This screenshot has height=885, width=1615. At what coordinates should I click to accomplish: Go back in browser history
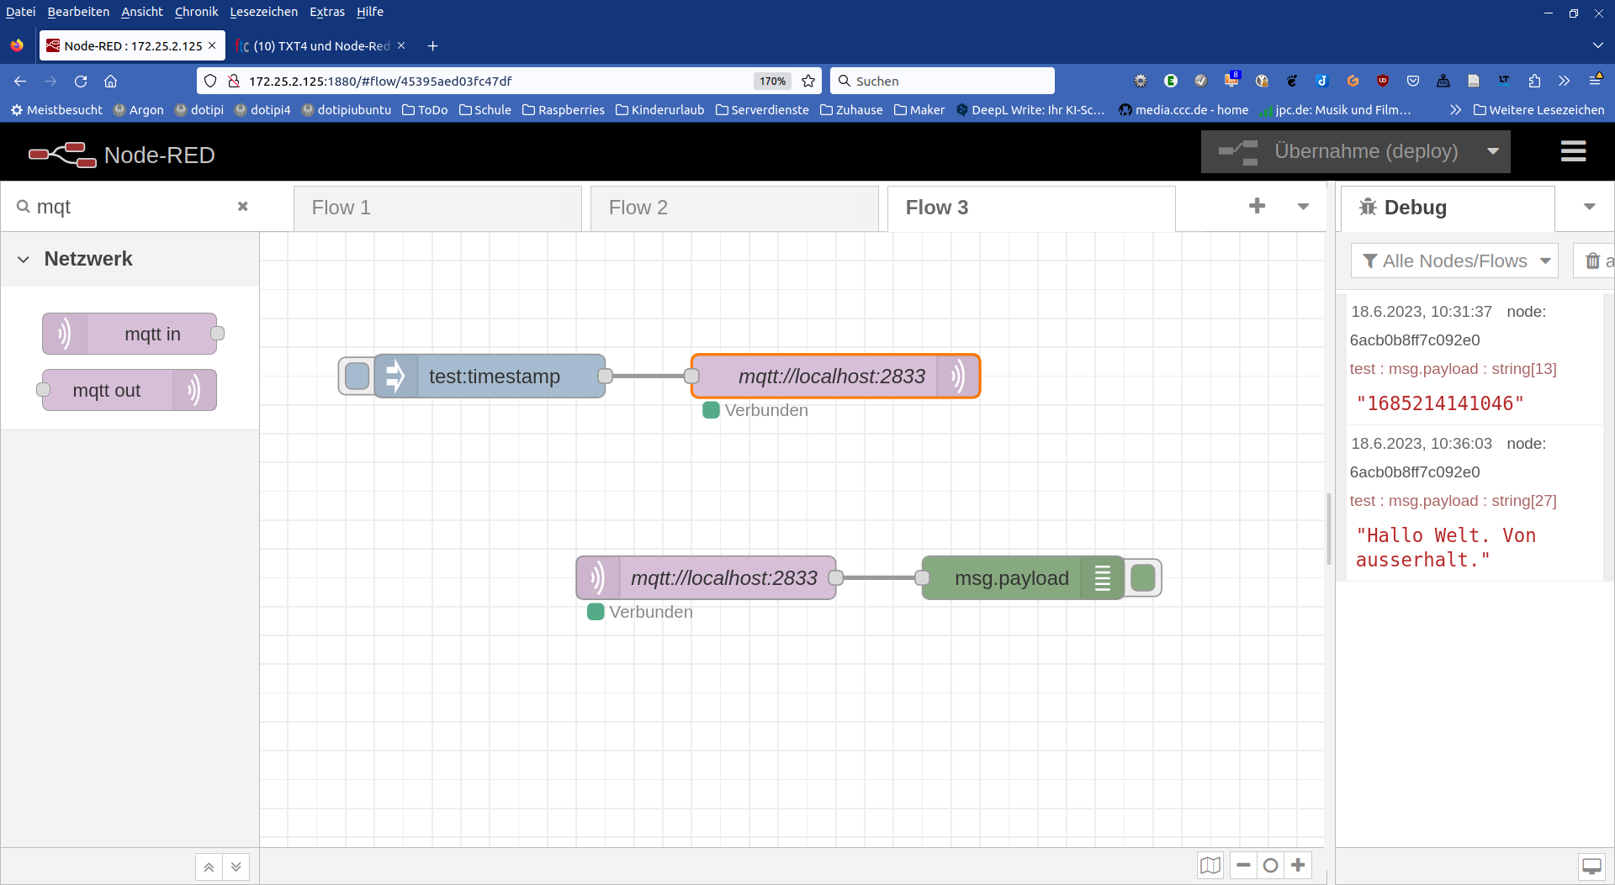[x=20, y=81]
